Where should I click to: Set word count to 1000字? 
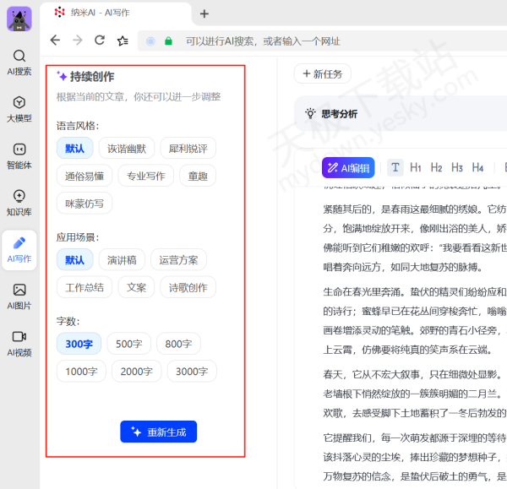81,371
